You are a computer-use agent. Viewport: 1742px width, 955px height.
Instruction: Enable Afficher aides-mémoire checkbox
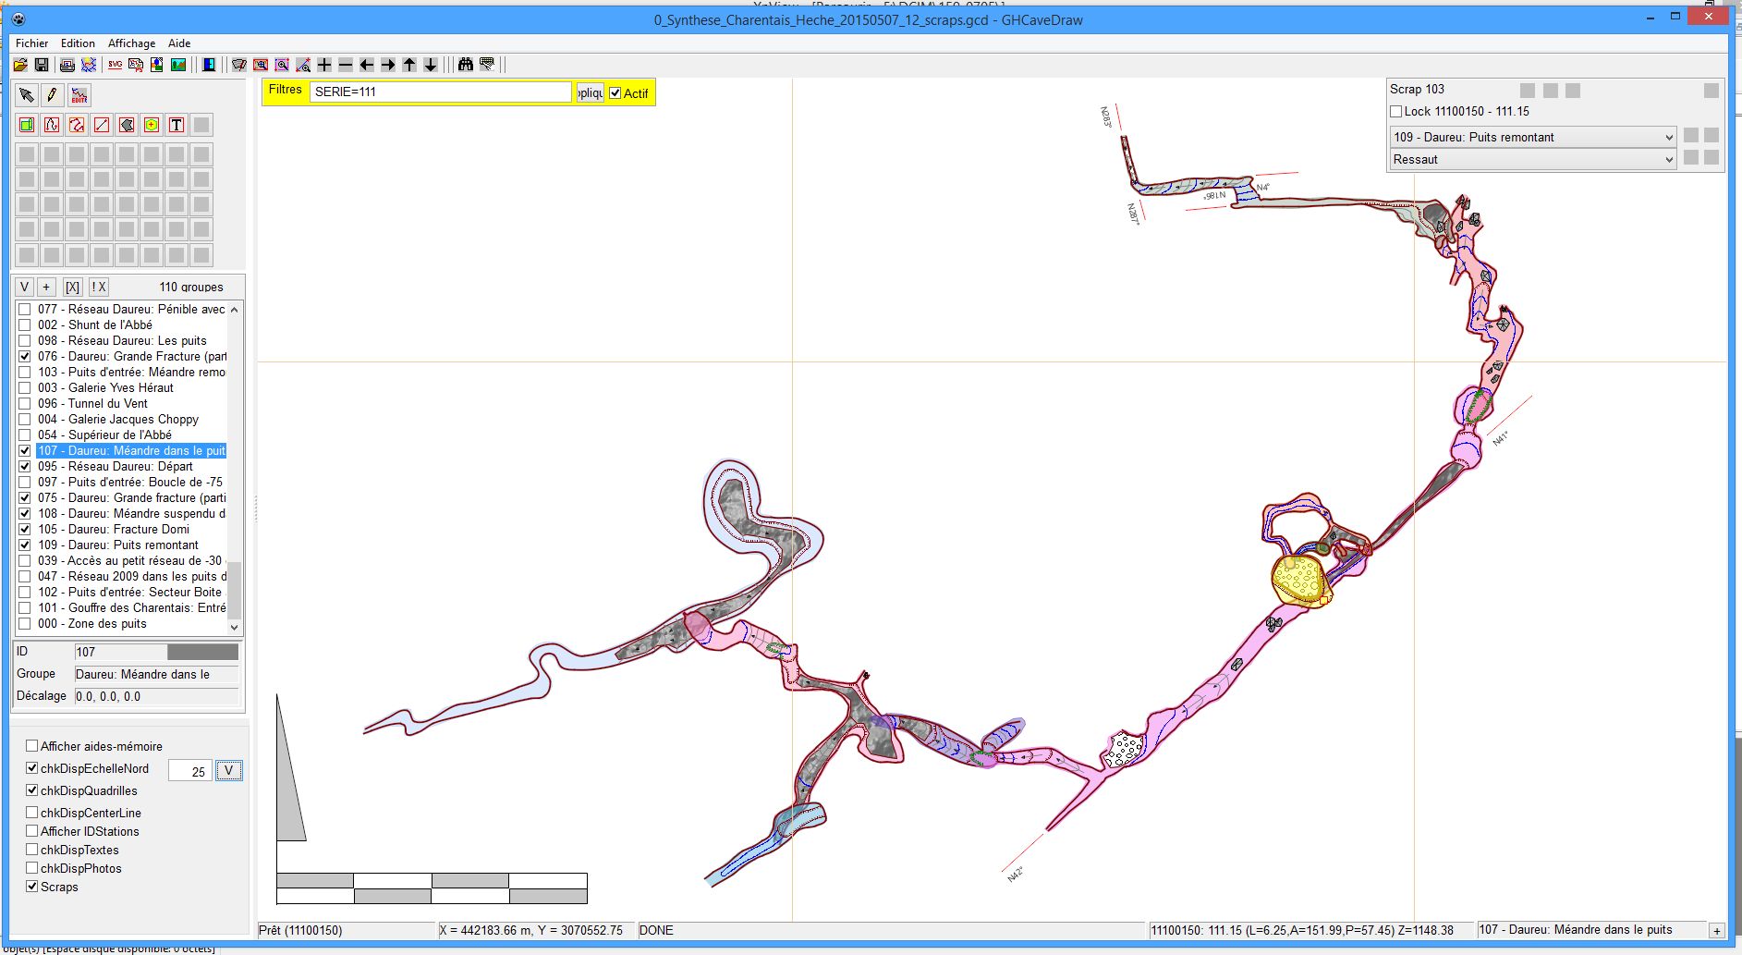click(x=32, y=746)
